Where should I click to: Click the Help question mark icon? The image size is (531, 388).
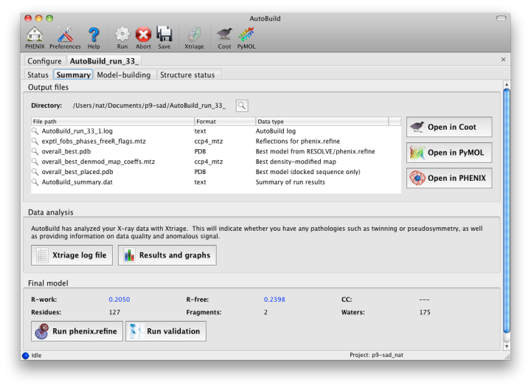(94, 37)
